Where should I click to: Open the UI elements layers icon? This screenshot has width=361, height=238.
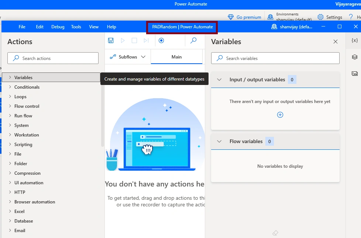355,57
